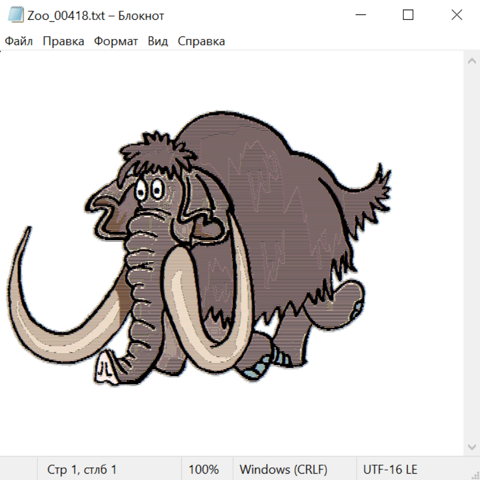
Task: Click the Notepad icon in the title bar
Action: pos(17,15)
